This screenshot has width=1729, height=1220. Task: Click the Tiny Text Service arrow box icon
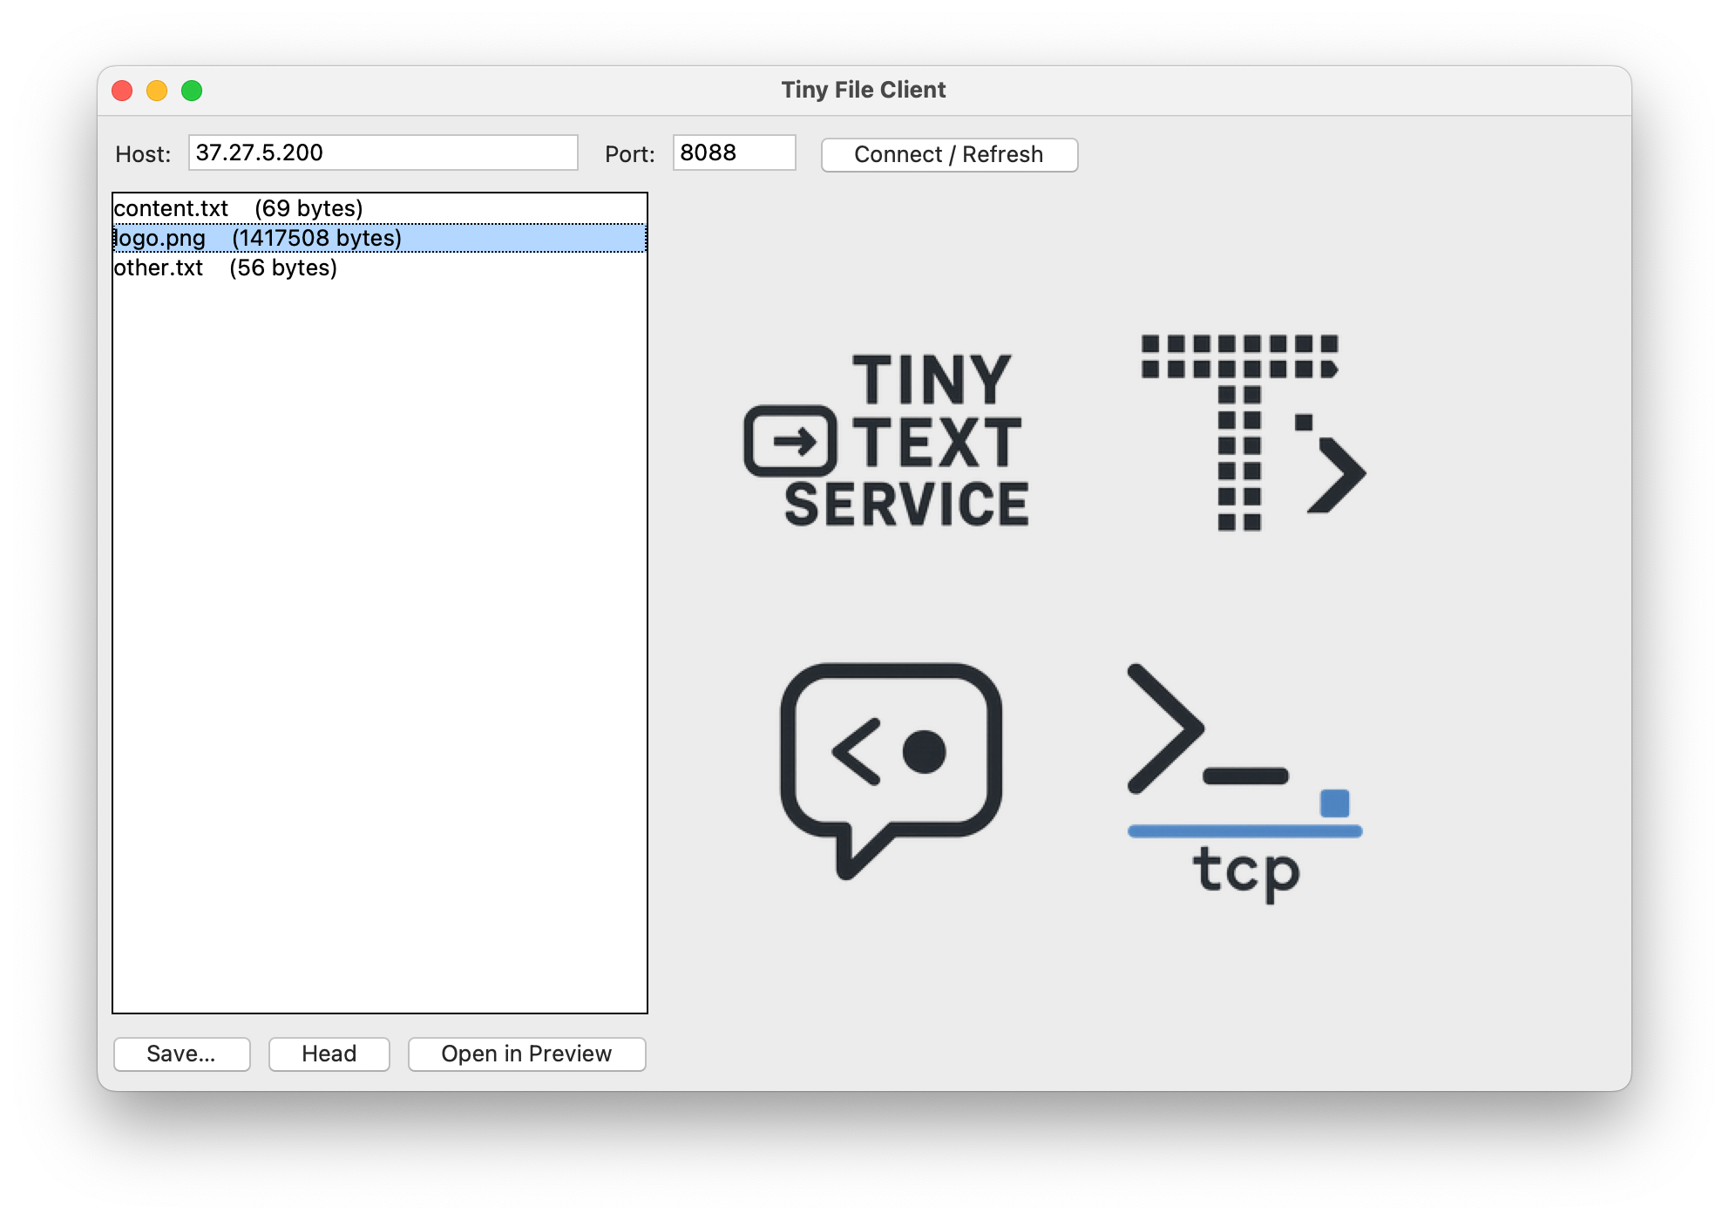(x=790, y=441)
